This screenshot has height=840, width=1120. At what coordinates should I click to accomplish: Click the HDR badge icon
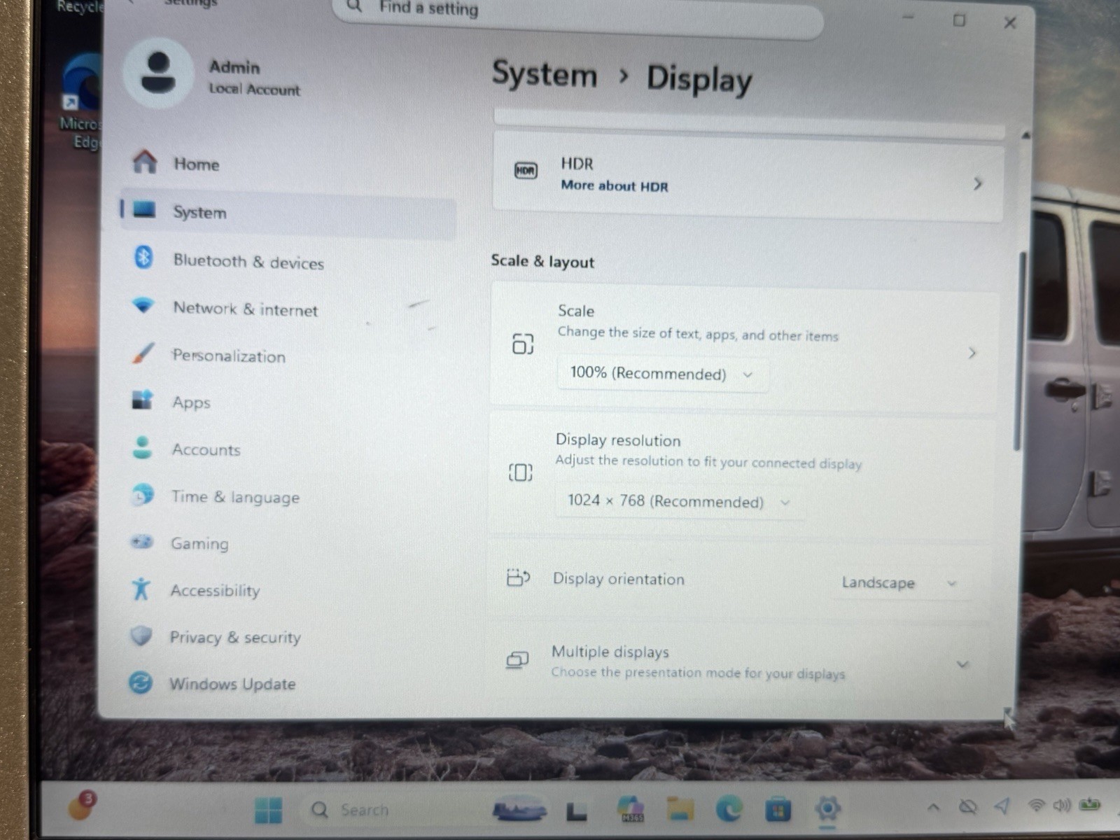pos(526,170)
